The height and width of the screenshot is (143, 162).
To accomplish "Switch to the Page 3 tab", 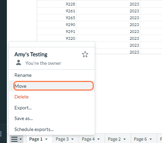I will [62, 139].
